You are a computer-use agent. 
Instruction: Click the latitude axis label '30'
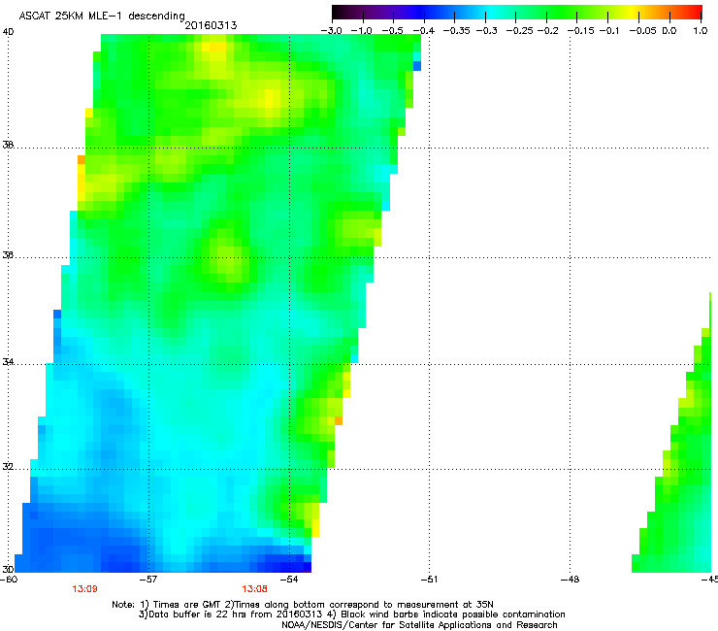[8, 569]
